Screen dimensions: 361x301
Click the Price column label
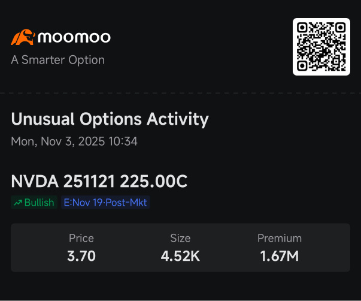(x=81, y=239)
